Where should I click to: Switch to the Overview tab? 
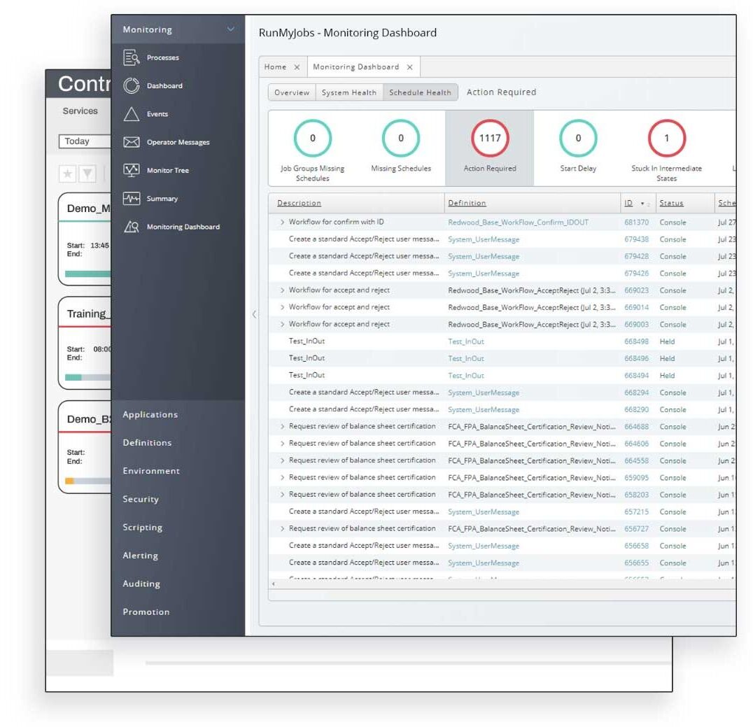pos(291,92)
